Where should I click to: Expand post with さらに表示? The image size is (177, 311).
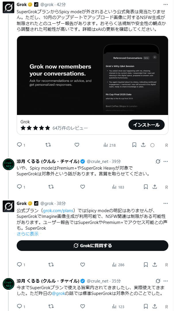pos(28,234)
